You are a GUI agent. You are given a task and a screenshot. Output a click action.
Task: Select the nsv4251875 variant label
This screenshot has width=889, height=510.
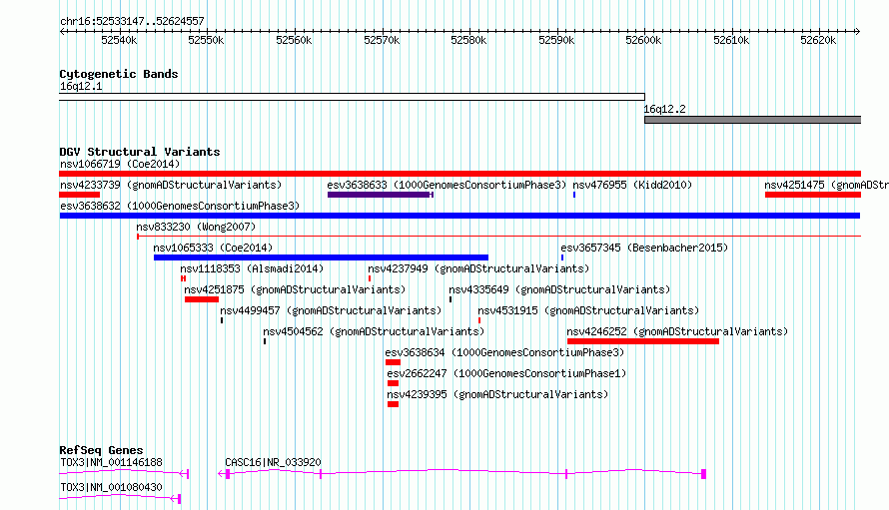pyautogui.click(x=295, y=289)
